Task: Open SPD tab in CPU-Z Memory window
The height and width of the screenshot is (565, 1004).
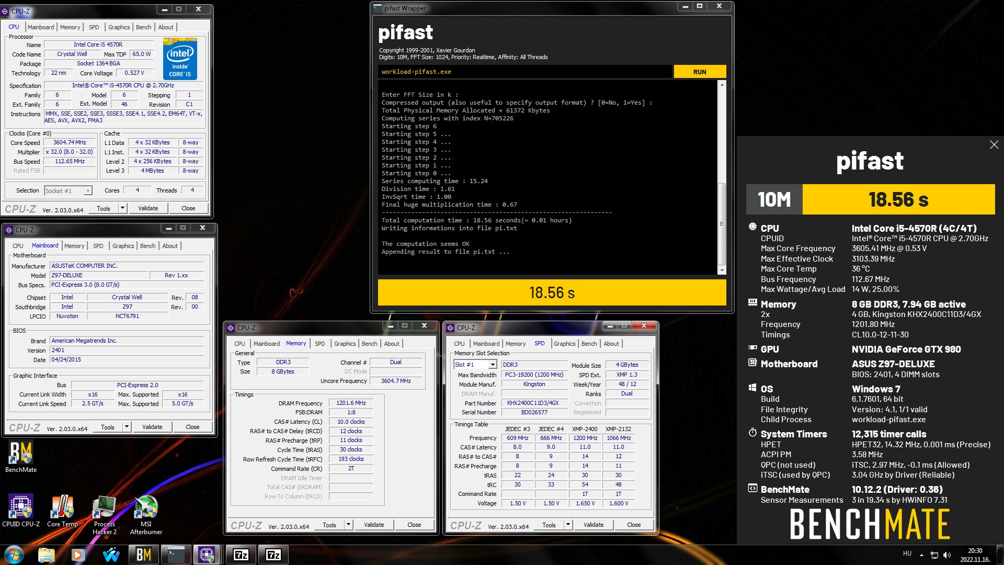Action: (x=320, y=344)
